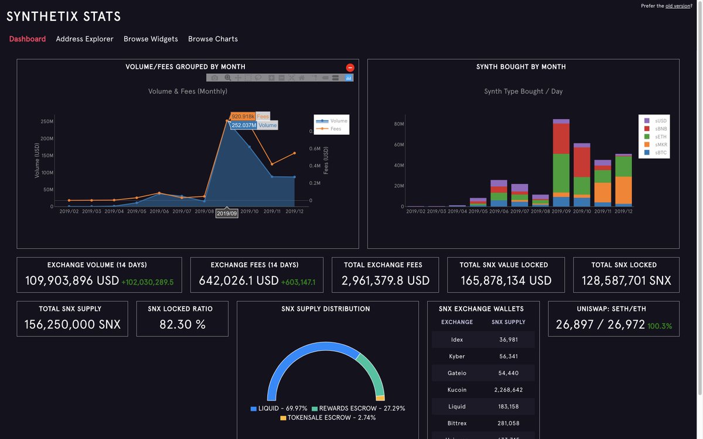Viewport: 703px width, 439px height.
Task: Click the Liquid exchange row name
Action: coord(457,406)
